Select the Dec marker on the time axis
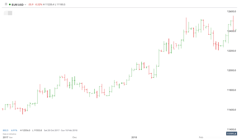 pos(75,137)
